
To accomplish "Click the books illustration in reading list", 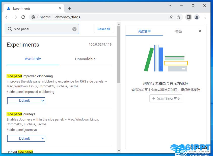I will click(x=166, y=58).
